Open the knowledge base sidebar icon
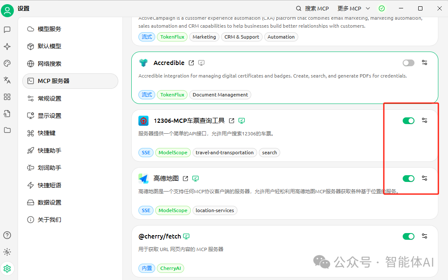 [x=7, y=114]
